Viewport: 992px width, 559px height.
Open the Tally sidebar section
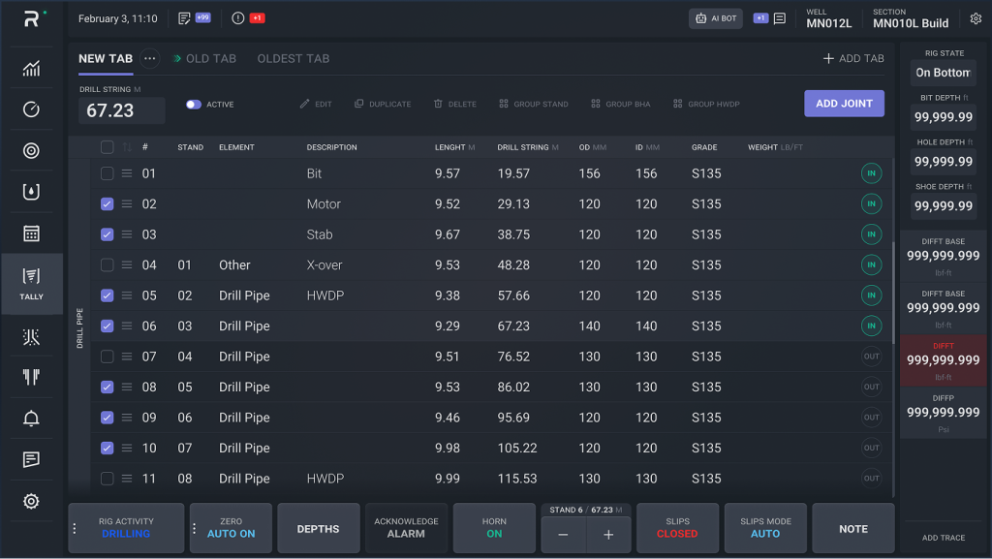click(32, 284)
